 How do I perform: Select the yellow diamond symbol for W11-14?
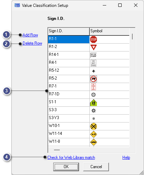(x=93, y=134)
